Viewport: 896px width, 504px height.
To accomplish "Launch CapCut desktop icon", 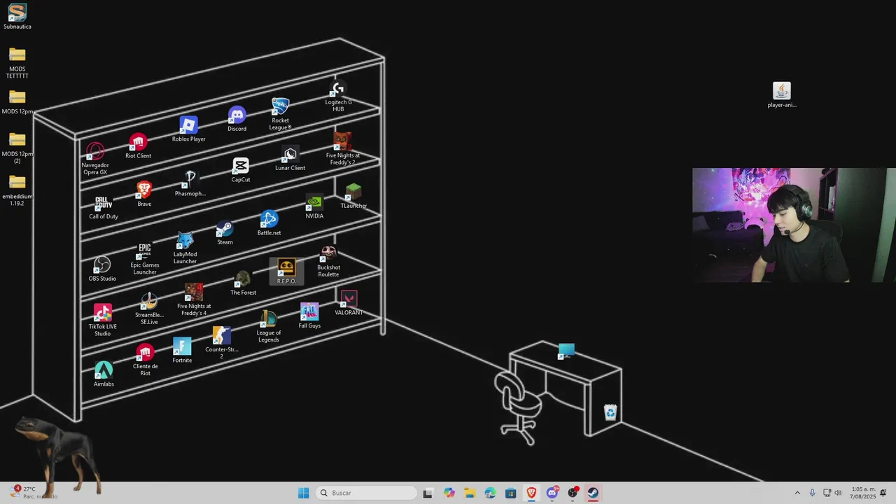I will click(240, 170).
